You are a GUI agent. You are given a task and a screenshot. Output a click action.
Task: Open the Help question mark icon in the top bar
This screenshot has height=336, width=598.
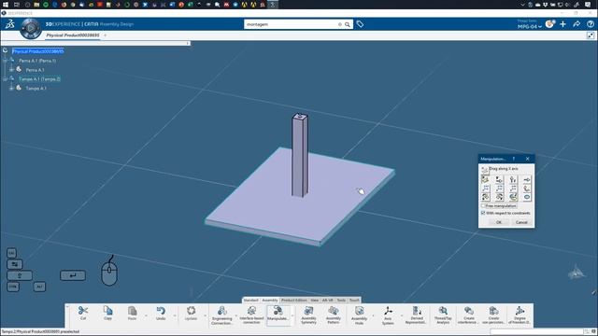click(591, 24)
